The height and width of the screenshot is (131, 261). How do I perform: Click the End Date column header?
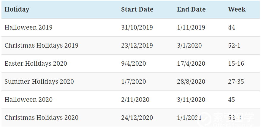tap(191, 9)
